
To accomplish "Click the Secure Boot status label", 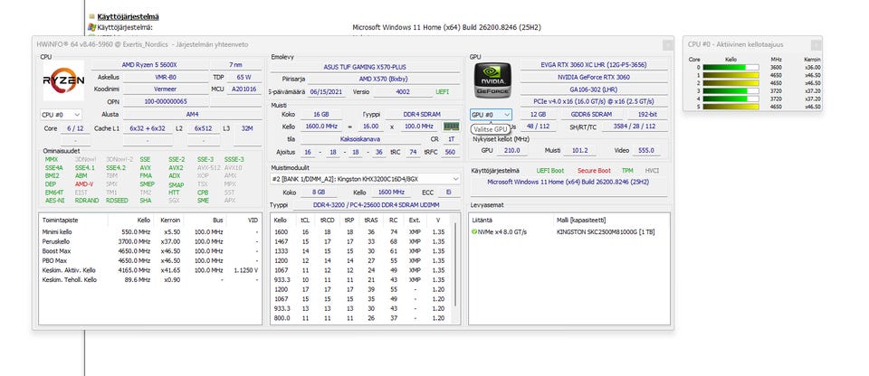I will click(594, 171).
